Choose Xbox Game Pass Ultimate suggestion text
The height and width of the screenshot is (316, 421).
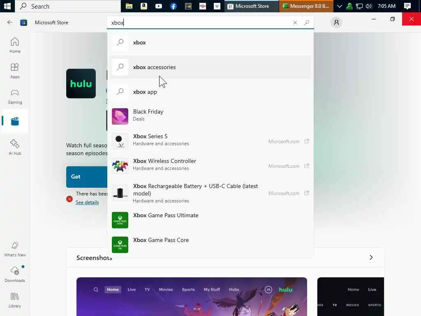click(166, 215)
